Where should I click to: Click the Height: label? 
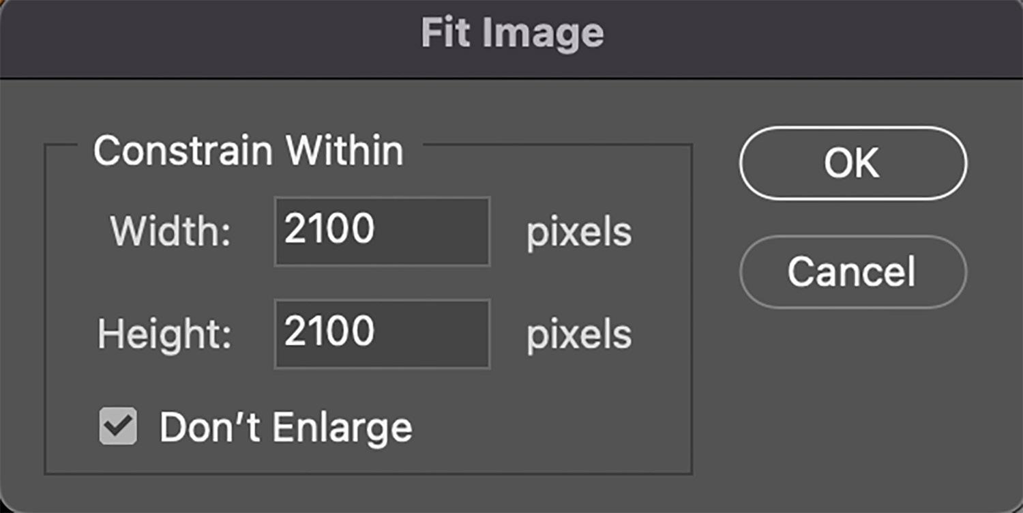[164, 335]
